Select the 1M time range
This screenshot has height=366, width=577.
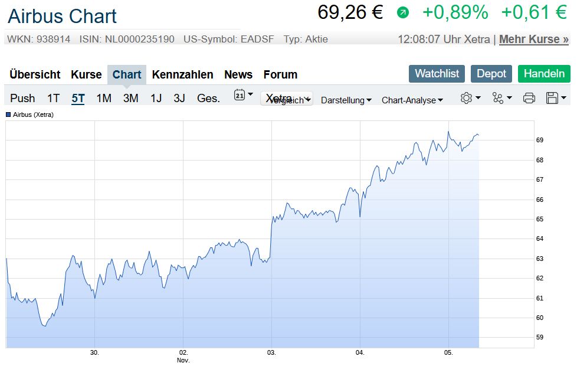click(x=104, y=99)
